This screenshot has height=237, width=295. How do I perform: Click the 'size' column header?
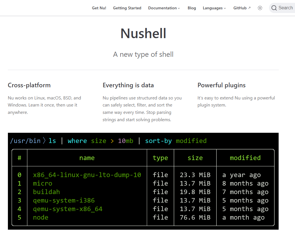tap(195, 158)
